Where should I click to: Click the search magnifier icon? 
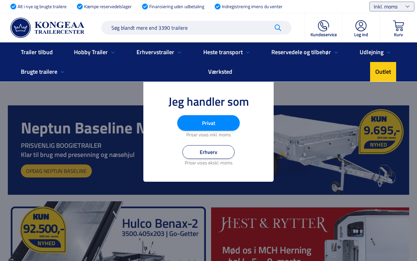point(278,28)
